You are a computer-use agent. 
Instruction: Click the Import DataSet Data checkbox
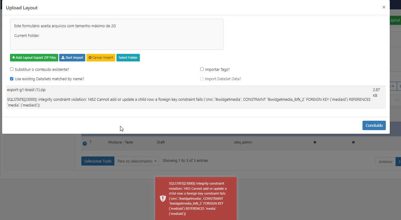[x=202, y=79]
